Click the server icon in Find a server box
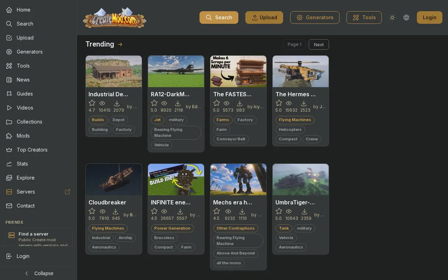 point(12,235)
